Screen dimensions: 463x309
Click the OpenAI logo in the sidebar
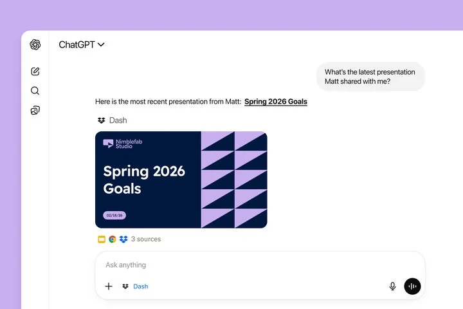tap(35, 44)
